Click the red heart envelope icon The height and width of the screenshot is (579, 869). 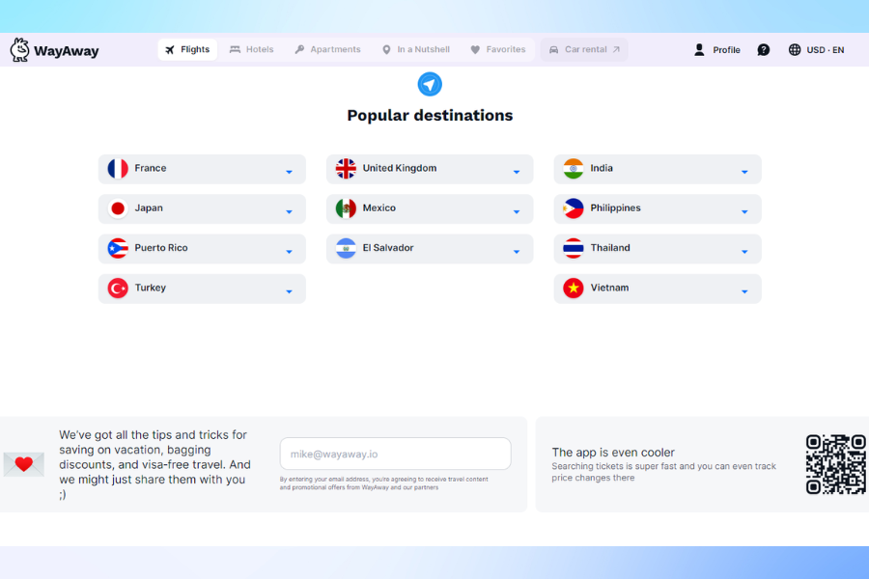[24, 464]
